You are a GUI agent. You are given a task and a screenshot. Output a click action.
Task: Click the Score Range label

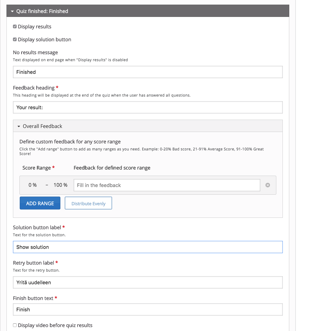[37, 168]
